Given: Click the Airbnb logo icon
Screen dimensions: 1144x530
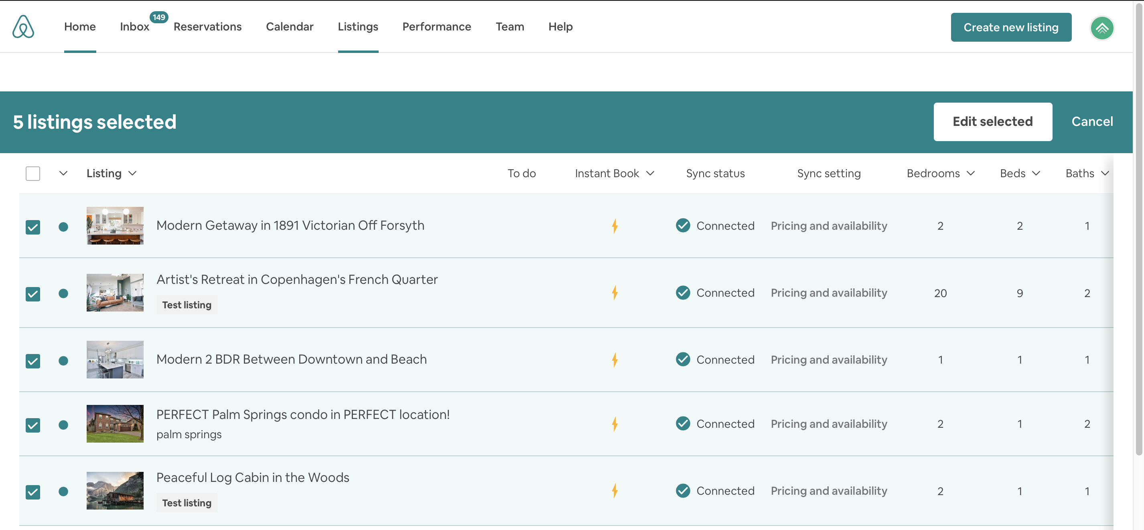Looking at the screenshot, I should 23,26.
